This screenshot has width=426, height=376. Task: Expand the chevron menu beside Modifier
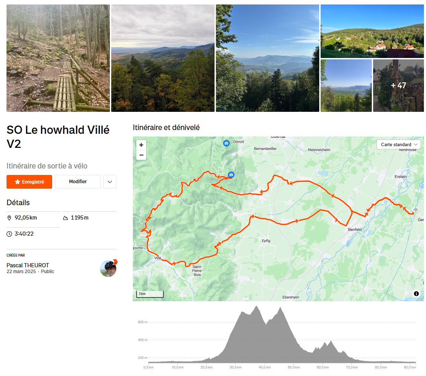coord(110,182)
